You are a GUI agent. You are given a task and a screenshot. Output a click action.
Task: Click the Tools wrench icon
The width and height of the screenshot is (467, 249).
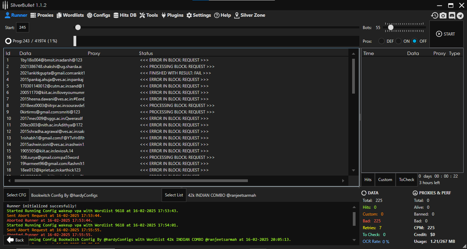coord(143,15)
